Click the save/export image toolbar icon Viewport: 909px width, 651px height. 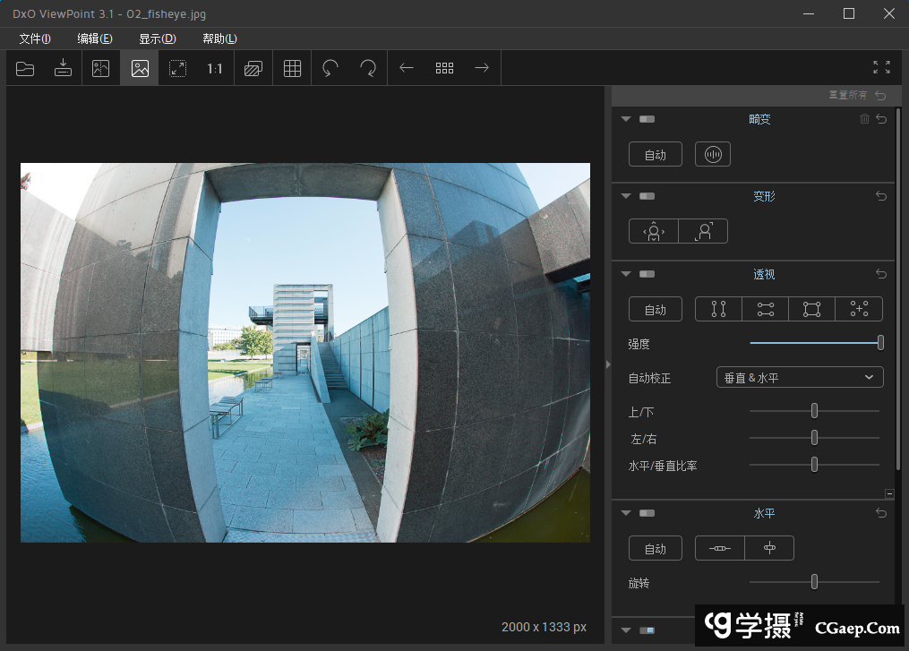pyautogui.click(x=63, y=68)
